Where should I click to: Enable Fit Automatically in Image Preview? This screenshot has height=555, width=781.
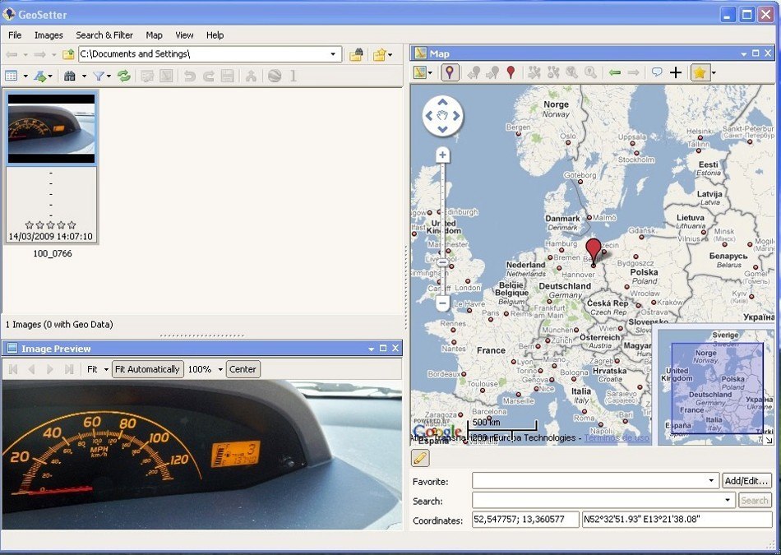147,368
